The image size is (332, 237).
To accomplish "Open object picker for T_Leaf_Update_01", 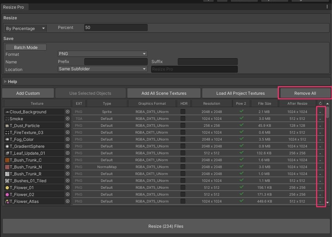I will pyautogui.click(x=68, y=153).
